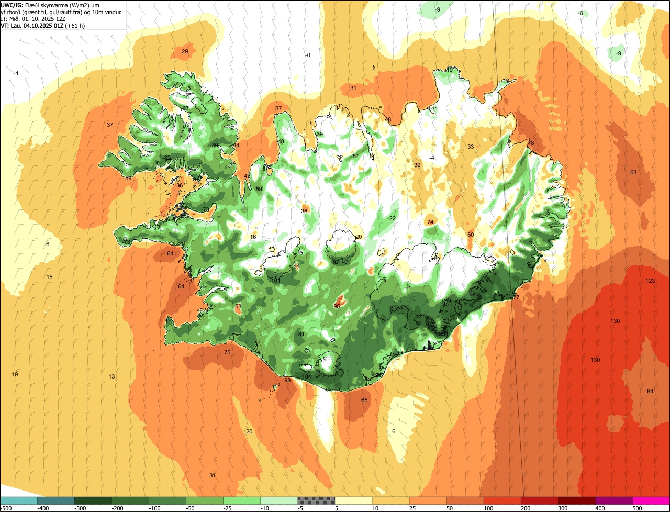
Task: Pick the orange legend swatch between 25 and 50
Action: click(428, 500)
